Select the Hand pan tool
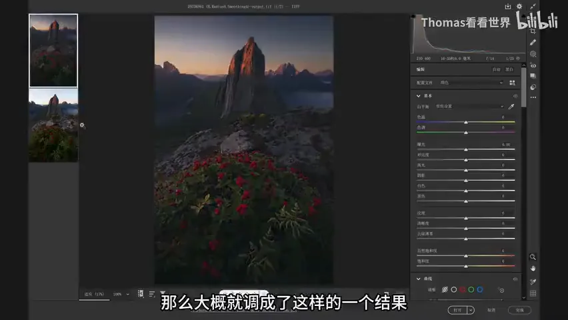Screen dimensions: 568x320 coord(533,269)
